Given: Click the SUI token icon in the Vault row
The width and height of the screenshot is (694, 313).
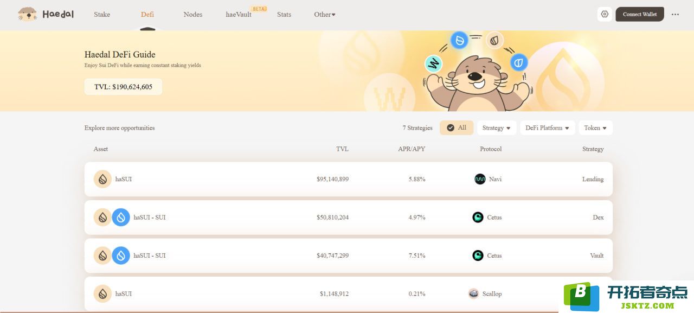Looking at the screenshot, I should coord(121,255).
